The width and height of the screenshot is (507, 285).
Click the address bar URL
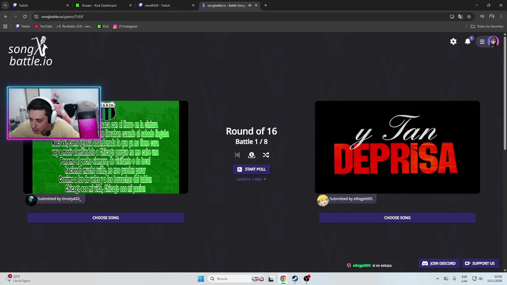(62, 17)
